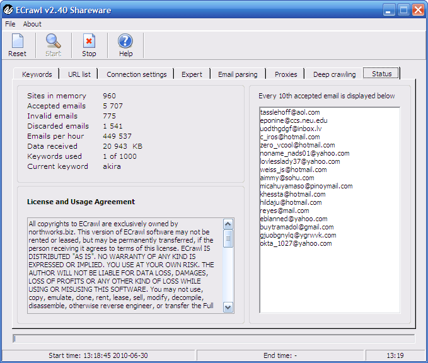Switch to Email parsing tab
This screenshot has width=428, height=363.
coord(238,74)
